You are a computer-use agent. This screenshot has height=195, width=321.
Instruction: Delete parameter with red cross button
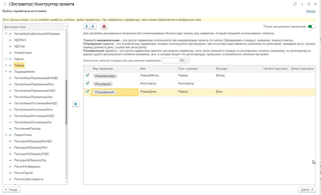(x=104, y=26)
